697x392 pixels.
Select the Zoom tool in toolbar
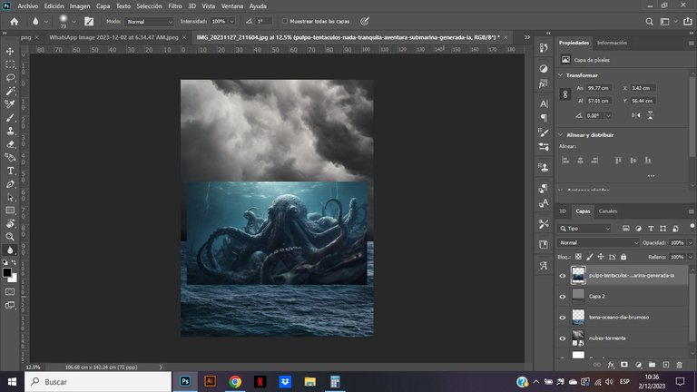pyautogui.click(x=10, y=237)
